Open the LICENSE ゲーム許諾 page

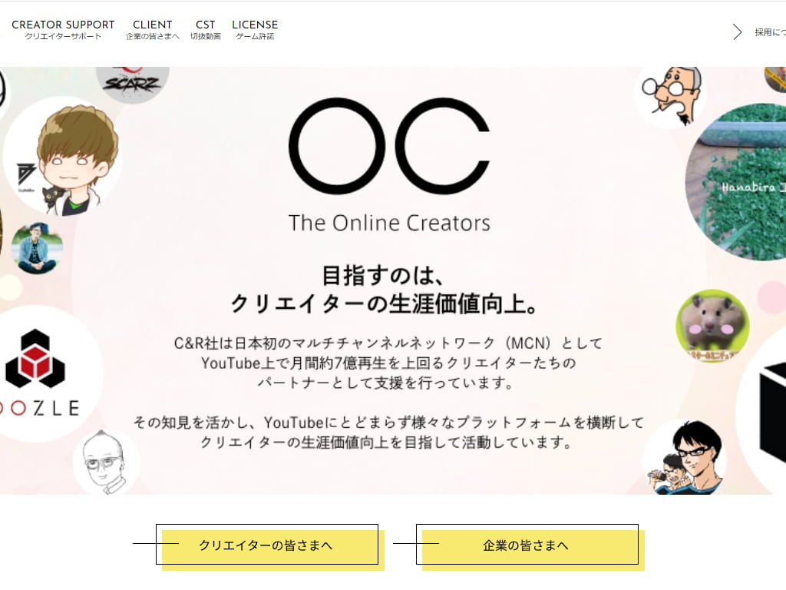255,30
